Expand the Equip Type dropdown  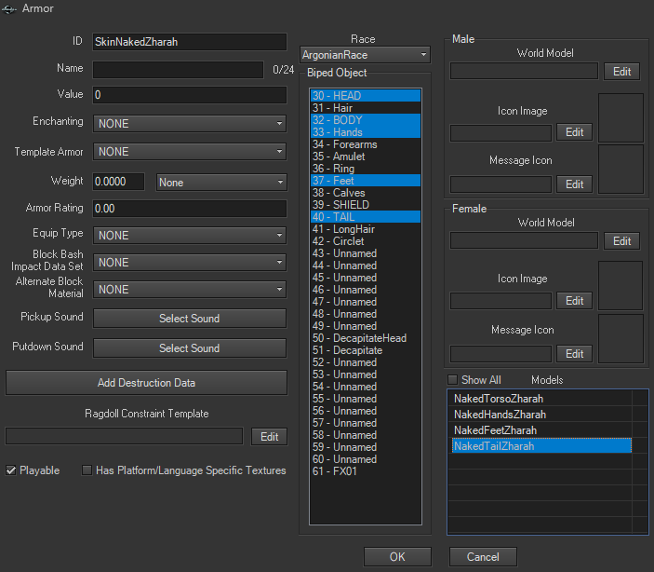coord(190,236)
